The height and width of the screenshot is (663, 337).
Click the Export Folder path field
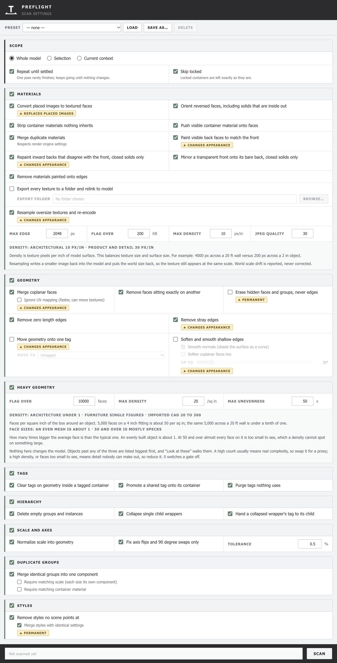pyautogui.click(x=175, y=199)
